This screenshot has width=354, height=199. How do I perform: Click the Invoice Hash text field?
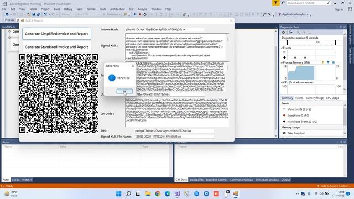click(x=165, y=29)
